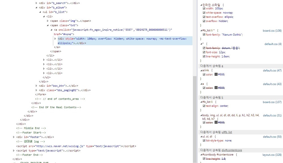
Task: Toggle the text-align: center checkbox
Action: [204, 106]
